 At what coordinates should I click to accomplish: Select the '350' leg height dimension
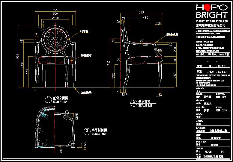pyautogui.click(x=175, y=75)
